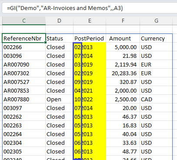The image size is (177, 160).
Task: Select amount 46.37 cell
Action: point(123,117)
